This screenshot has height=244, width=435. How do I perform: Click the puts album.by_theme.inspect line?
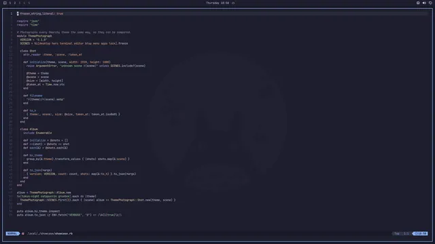point(38,211)
